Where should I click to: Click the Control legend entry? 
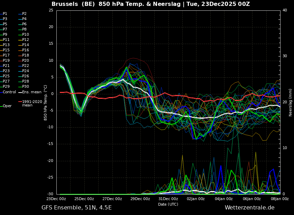pyautogui.click(x=9, y=92)
